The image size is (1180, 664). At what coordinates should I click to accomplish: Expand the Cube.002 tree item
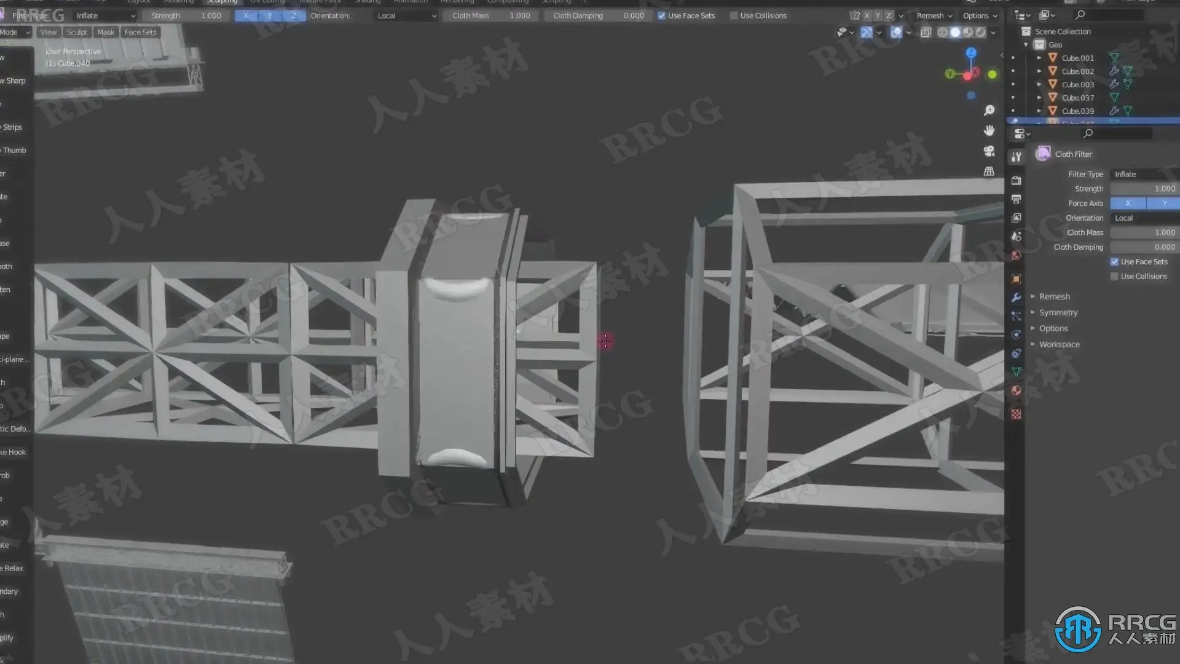click(1039, 71)
